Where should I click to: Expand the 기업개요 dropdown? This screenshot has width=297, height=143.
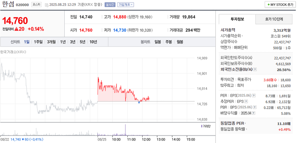coord(125,5)
